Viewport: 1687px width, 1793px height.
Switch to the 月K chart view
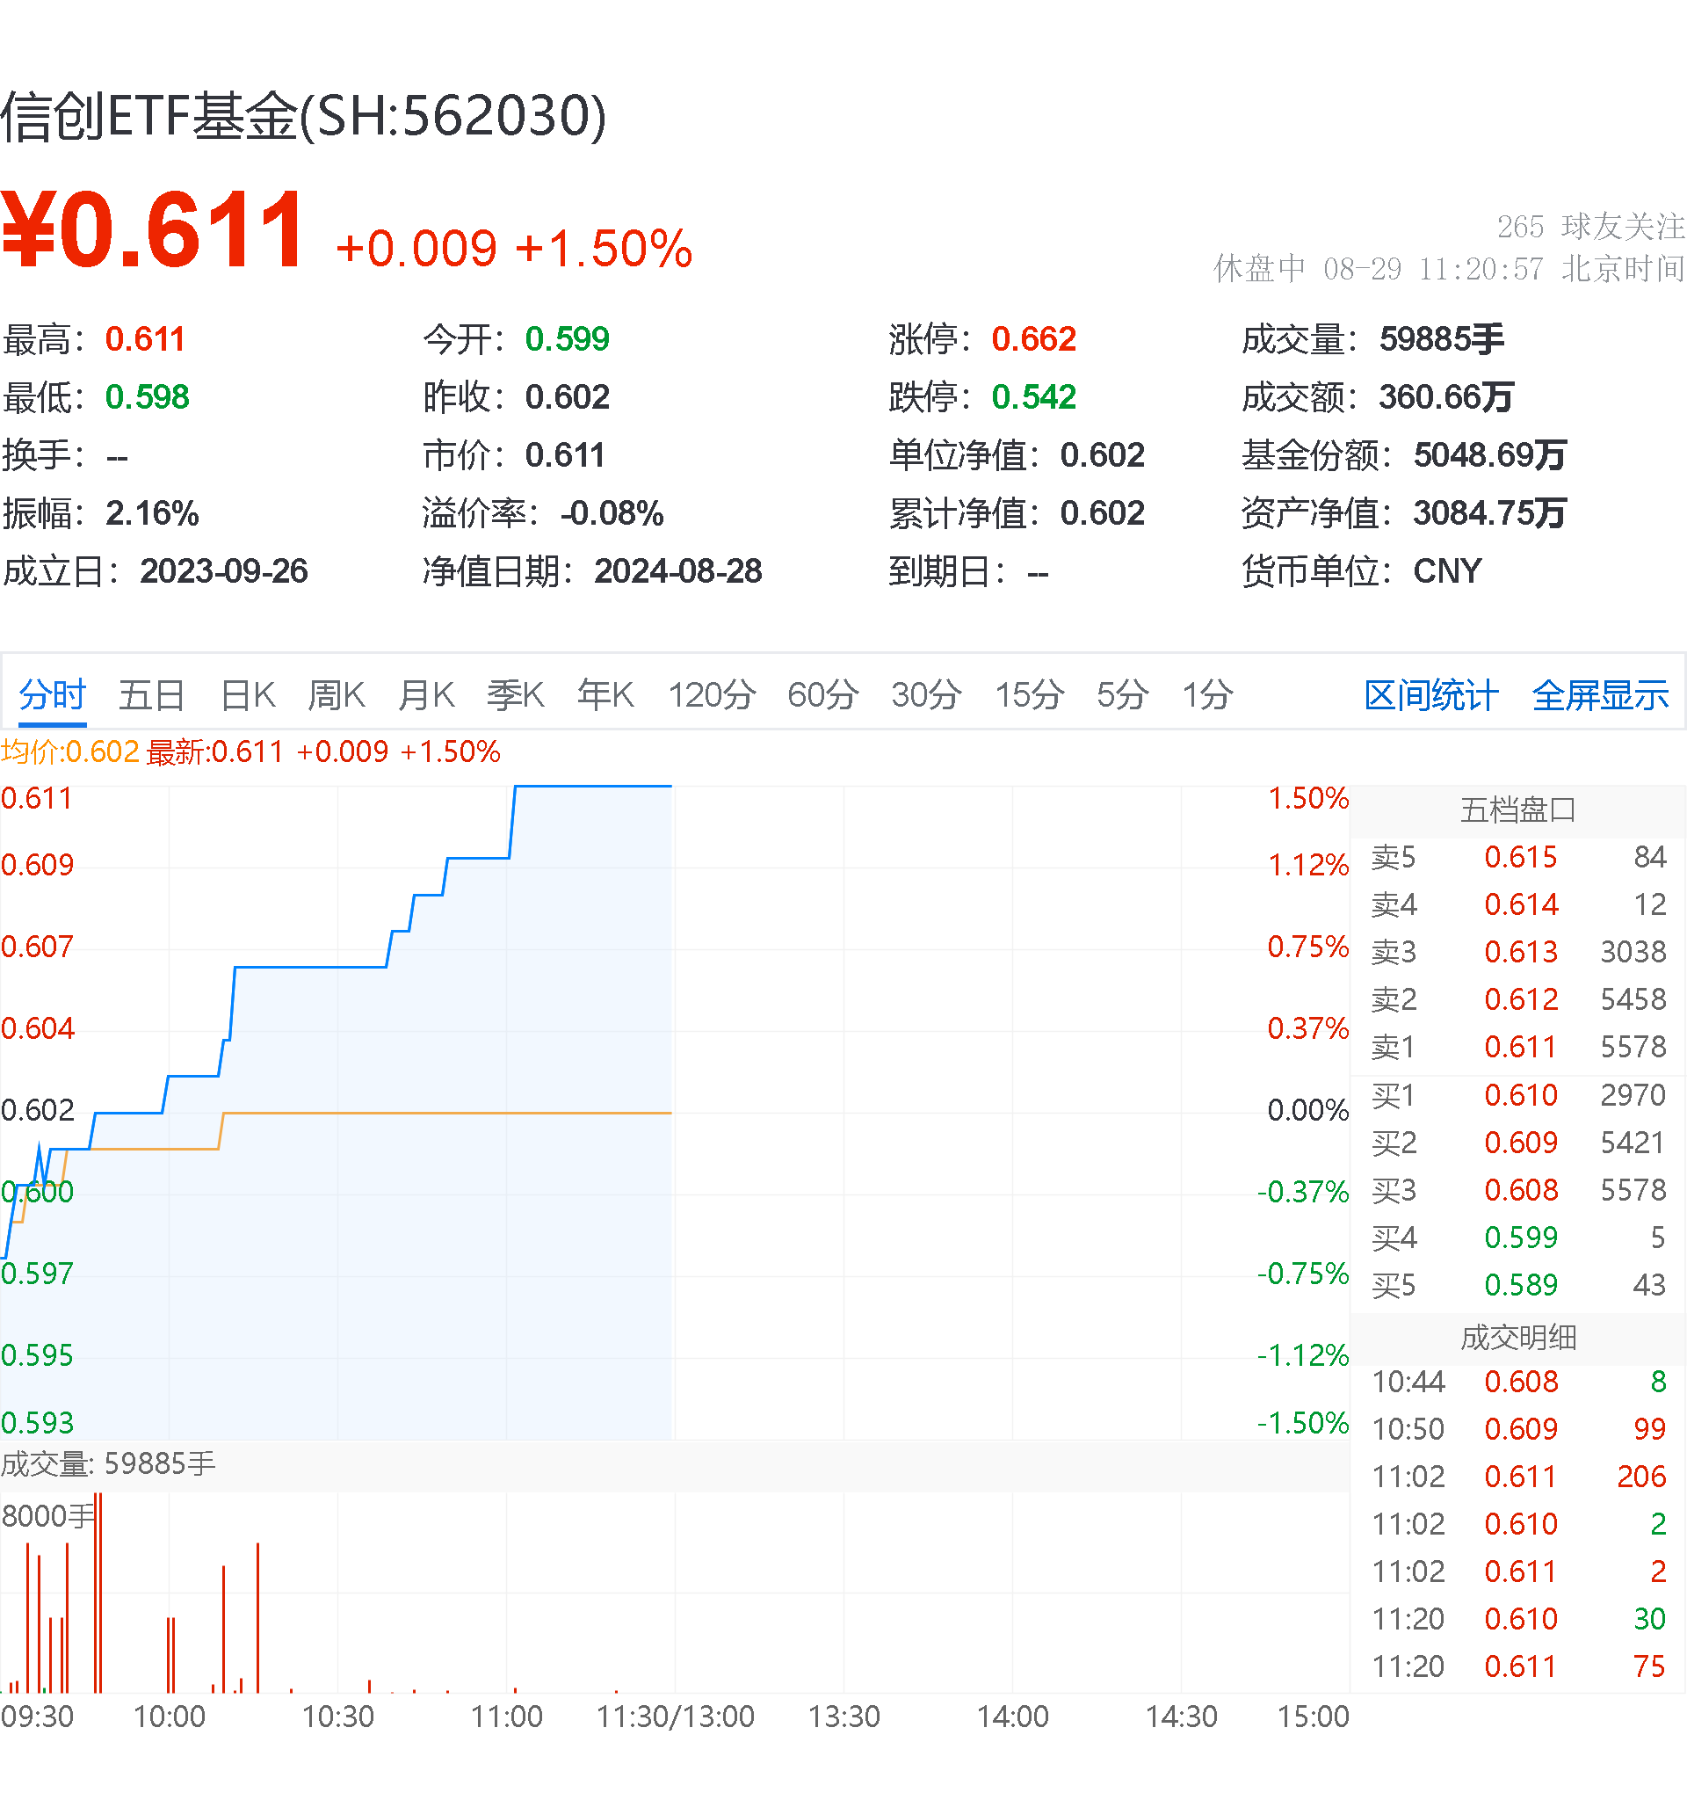(425, 695)
